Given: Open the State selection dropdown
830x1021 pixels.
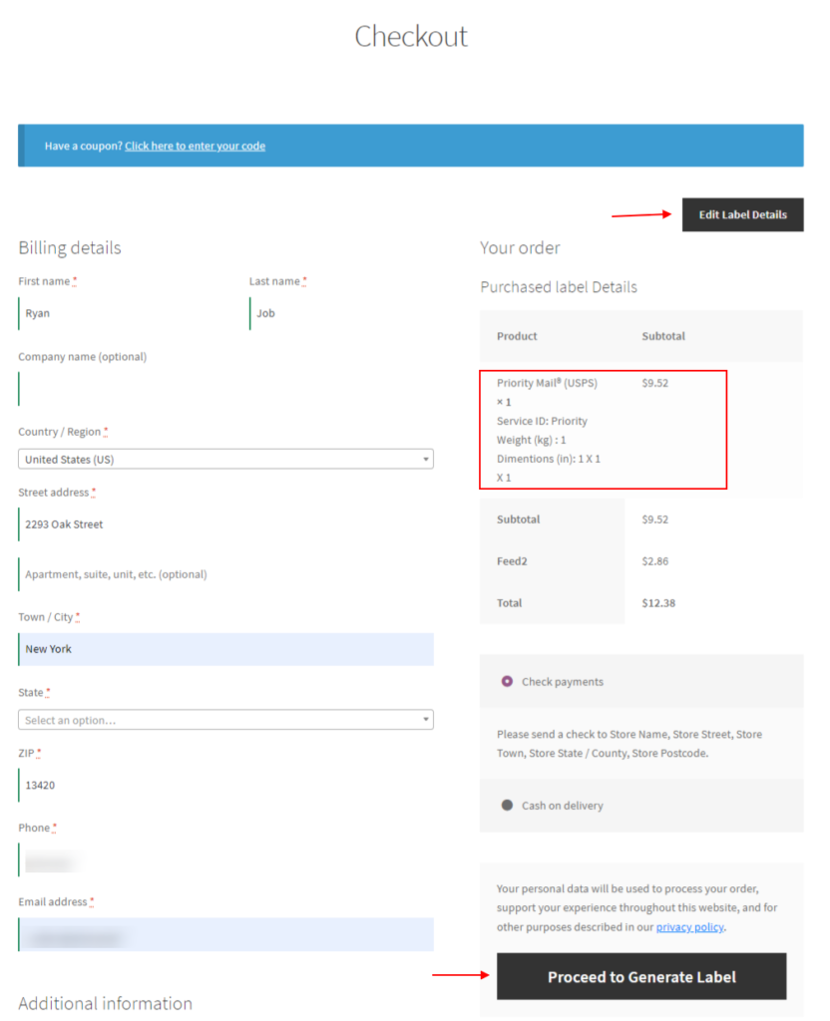Looking at the screenshot, I should (225, 719).
